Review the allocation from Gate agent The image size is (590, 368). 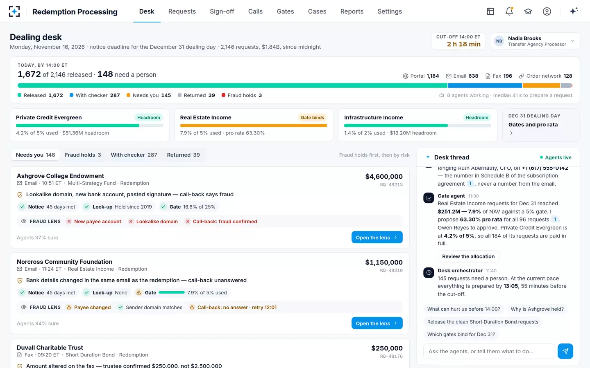pos(468,256)
